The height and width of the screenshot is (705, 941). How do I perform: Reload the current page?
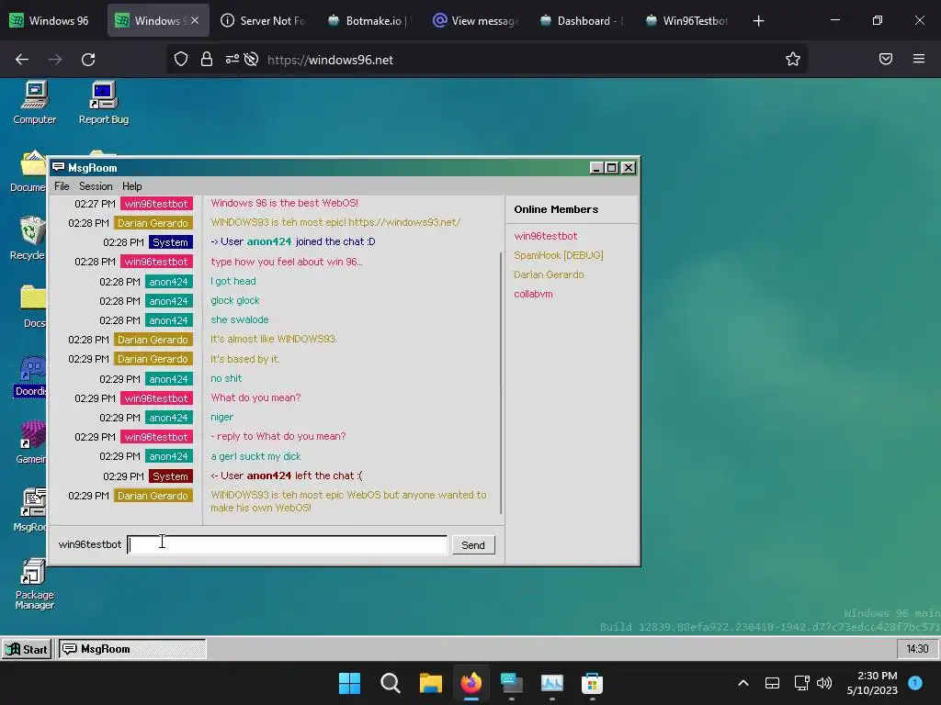[88, 60]
